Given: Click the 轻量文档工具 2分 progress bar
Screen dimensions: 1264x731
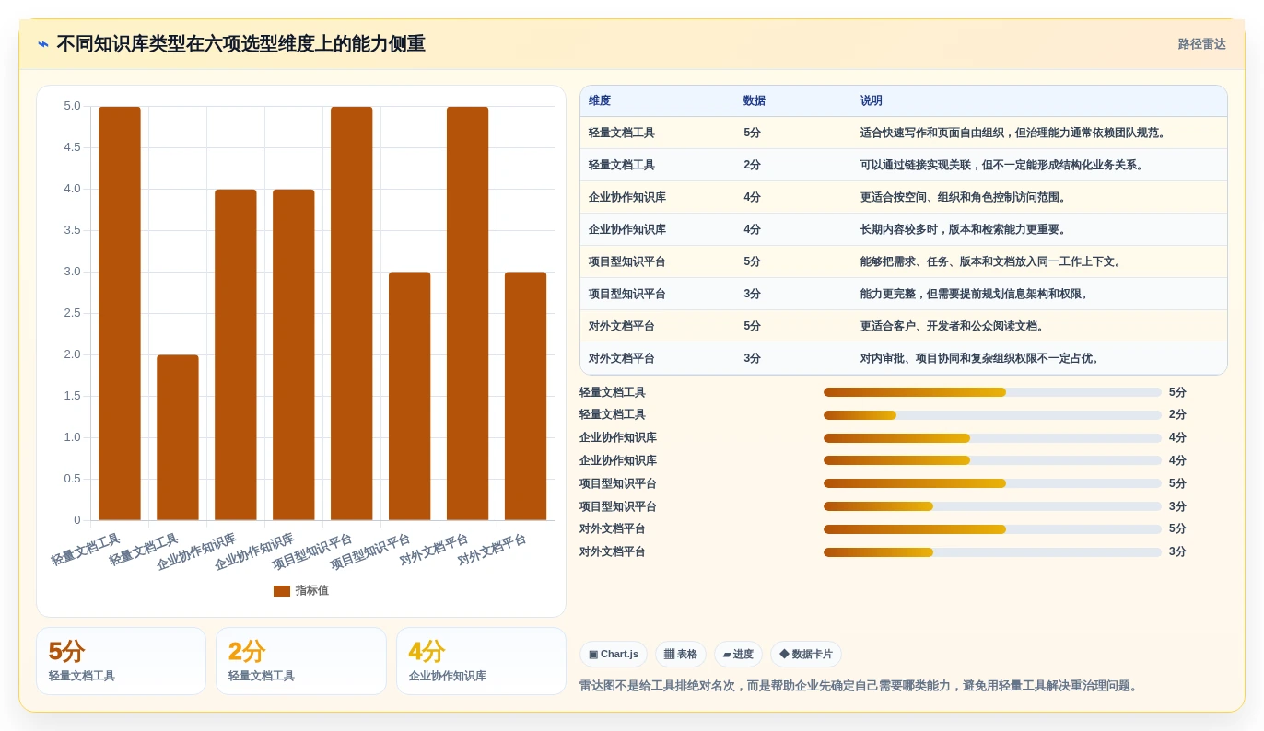Looking at the screenshot, I should pyautogui.click(x=992, y=415).
